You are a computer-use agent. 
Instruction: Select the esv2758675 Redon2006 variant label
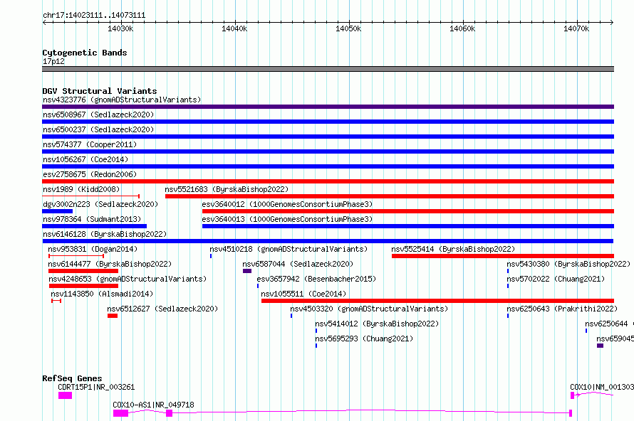[90, 174]
